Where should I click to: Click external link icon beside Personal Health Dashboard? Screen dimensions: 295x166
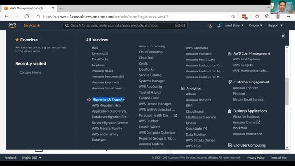(x=175, y=115)
